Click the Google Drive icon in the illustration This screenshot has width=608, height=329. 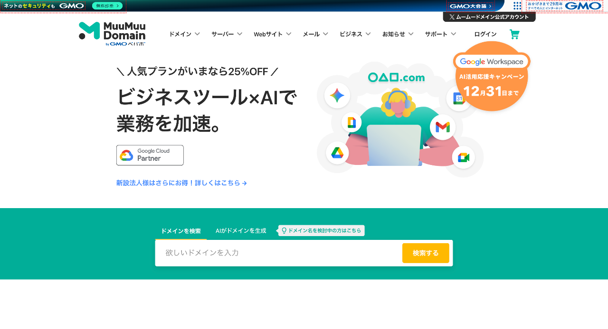pos(337,153)
